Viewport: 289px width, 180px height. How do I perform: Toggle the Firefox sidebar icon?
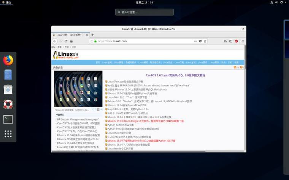pos(231,41)
